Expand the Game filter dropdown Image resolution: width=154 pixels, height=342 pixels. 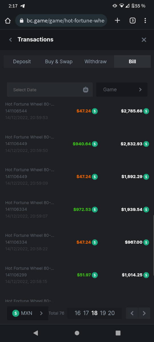pyautogui.click(x=122, y=89)
